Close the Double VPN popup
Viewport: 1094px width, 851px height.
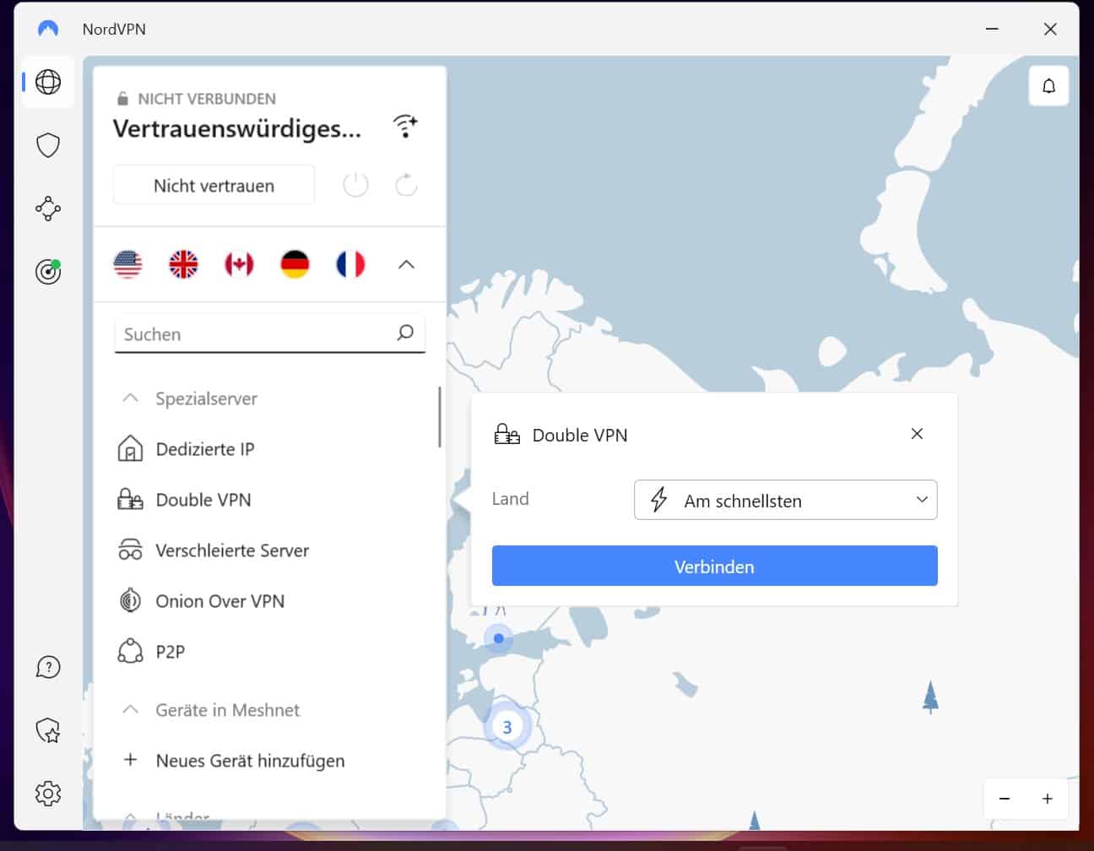tap(917, 434)
